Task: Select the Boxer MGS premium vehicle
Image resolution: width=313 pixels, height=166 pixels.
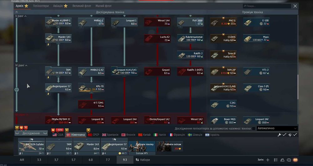Action: point(223,121)
